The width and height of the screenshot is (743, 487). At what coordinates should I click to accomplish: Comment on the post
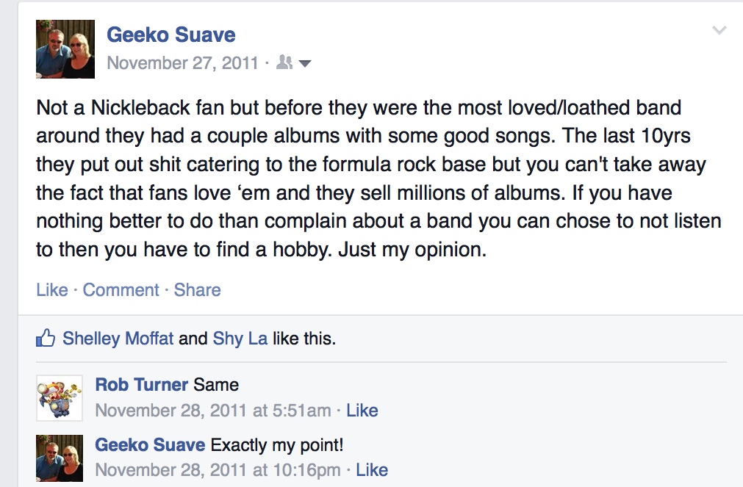[x=121, y=290]
